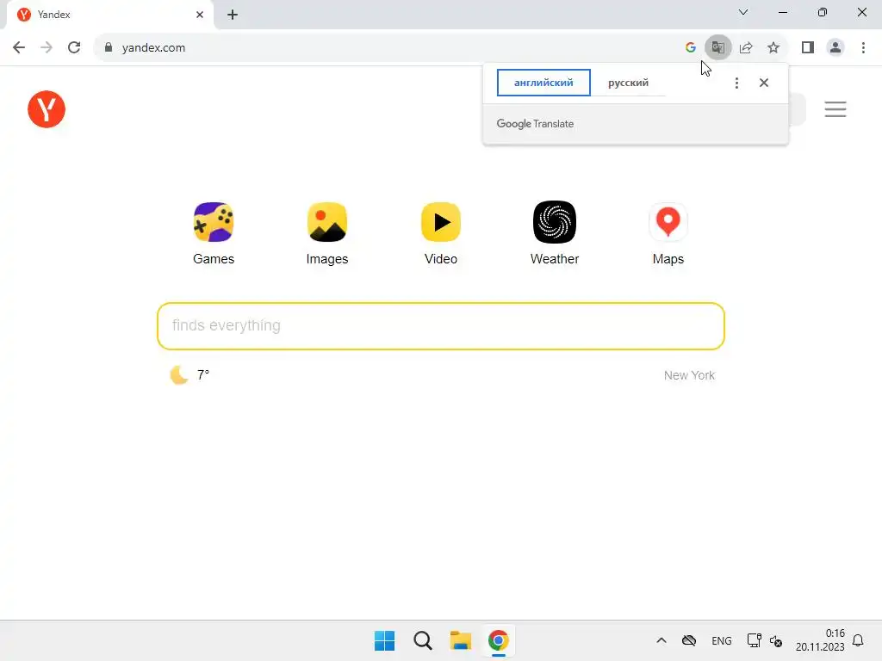Open the Yandex Games service icon

[x=214, y=222]
